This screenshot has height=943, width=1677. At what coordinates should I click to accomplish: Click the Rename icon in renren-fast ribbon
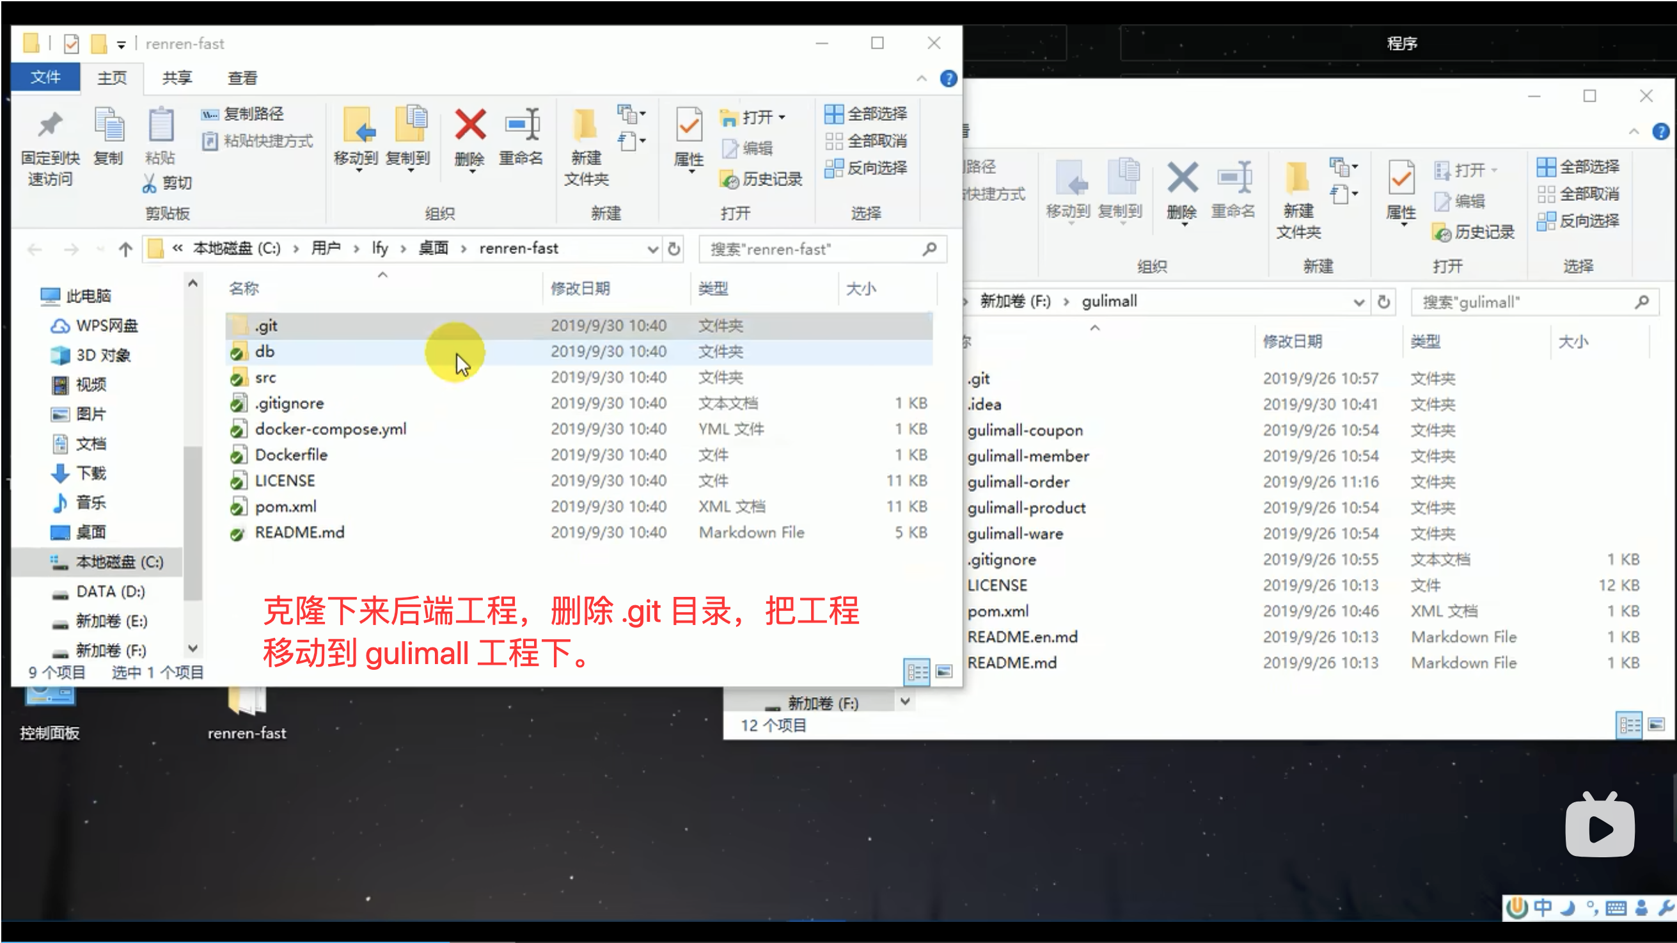click(521, 125)
